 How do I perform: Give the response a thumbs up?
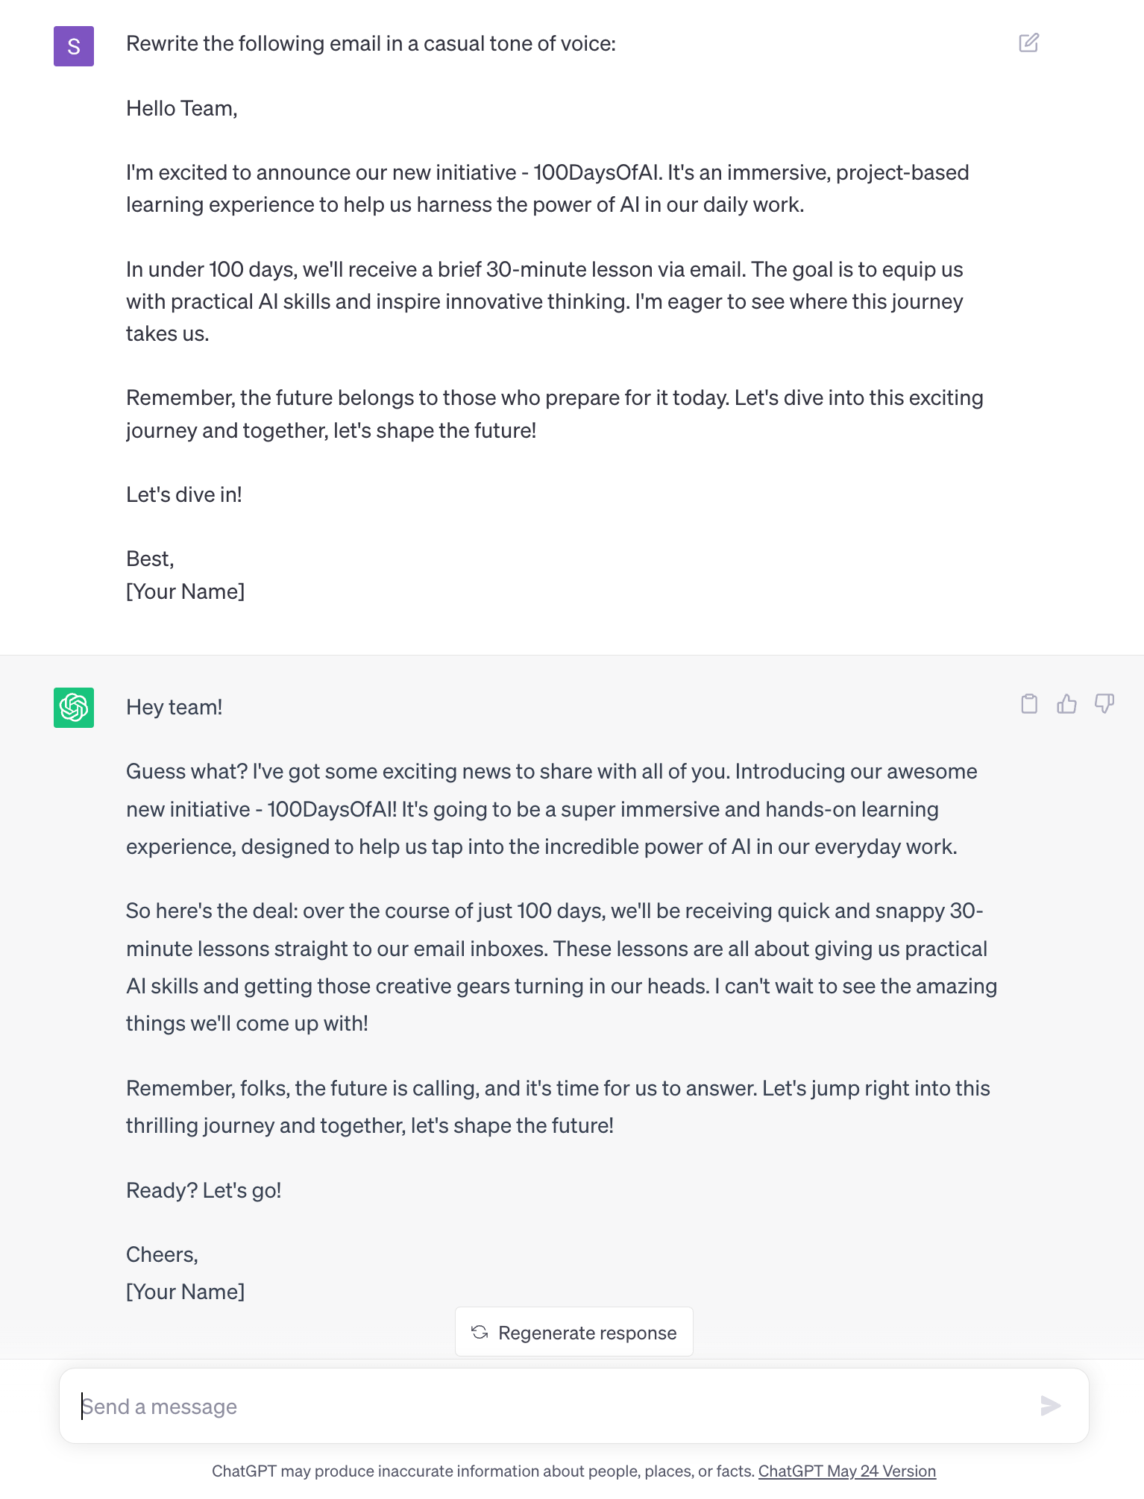pyautogui.click(x=1066, y=703)
